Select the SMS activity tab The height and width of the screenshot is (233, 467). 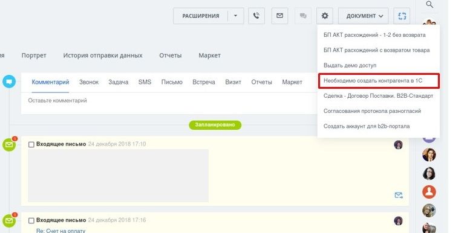pos(145,82)
